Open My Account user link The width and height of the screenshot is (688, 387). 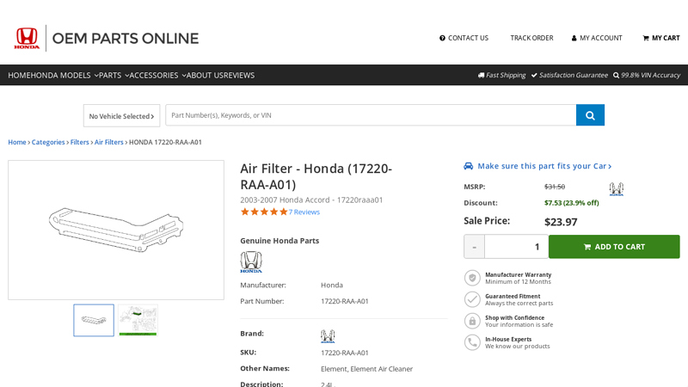point(597,38)
